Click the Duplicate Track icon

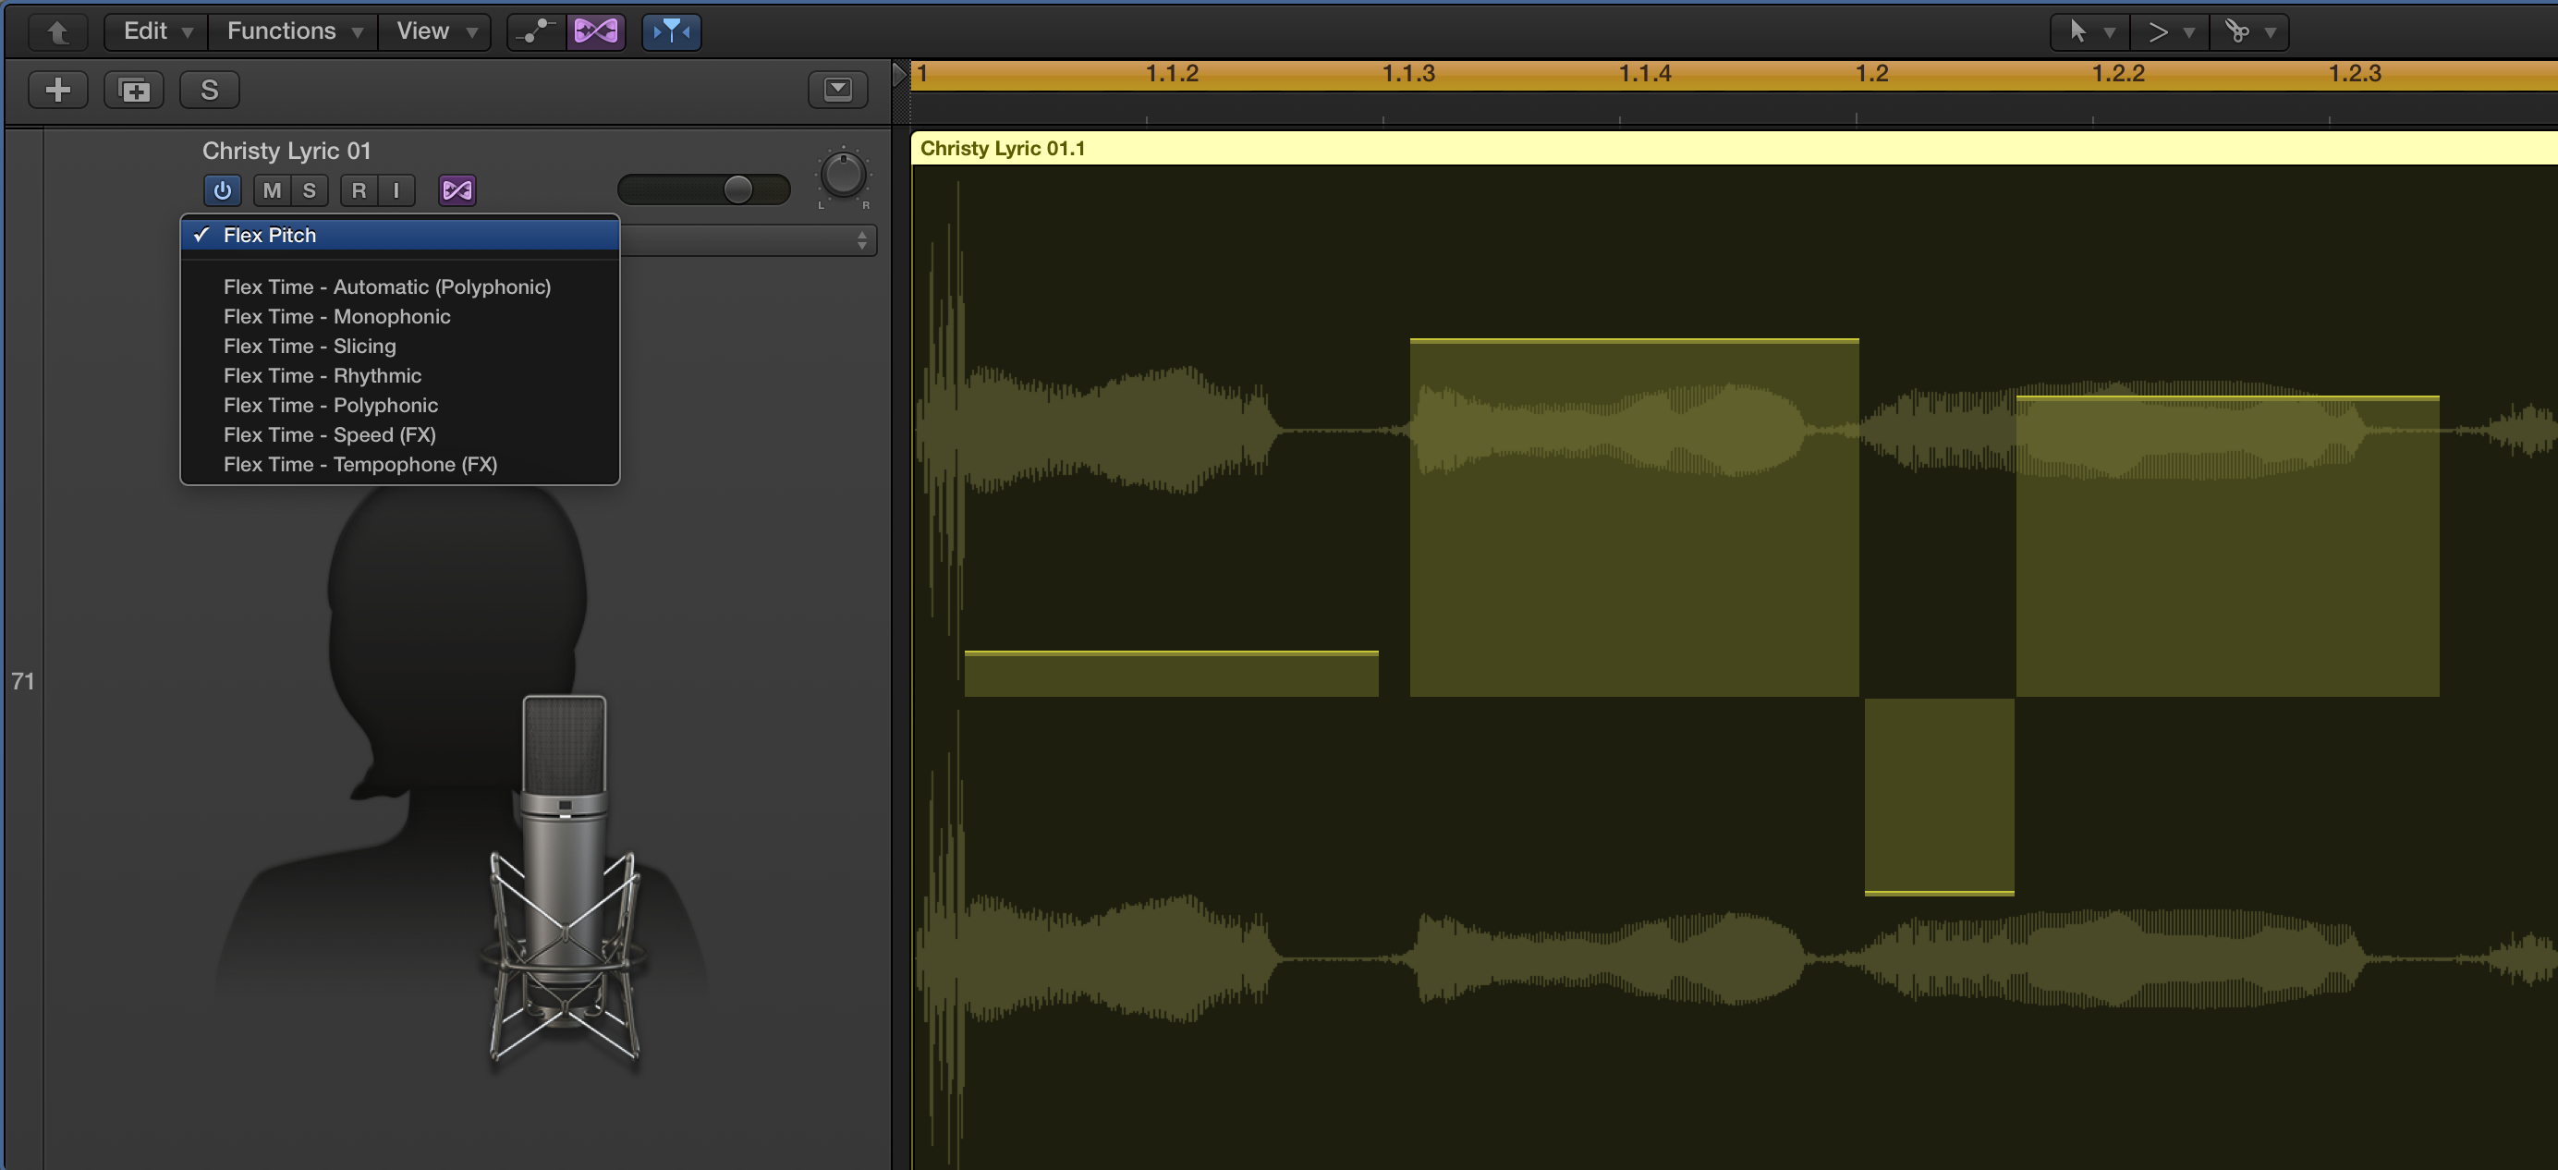click(x=133, y=90)
